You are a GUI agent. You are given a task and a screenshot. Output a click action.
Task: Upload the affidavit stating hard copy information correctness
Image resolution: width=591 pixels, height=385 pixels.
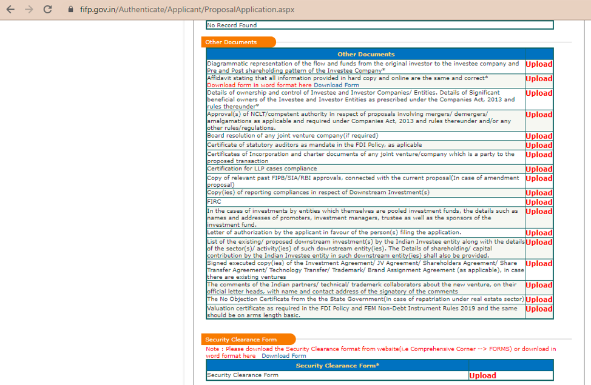(538, 78)
